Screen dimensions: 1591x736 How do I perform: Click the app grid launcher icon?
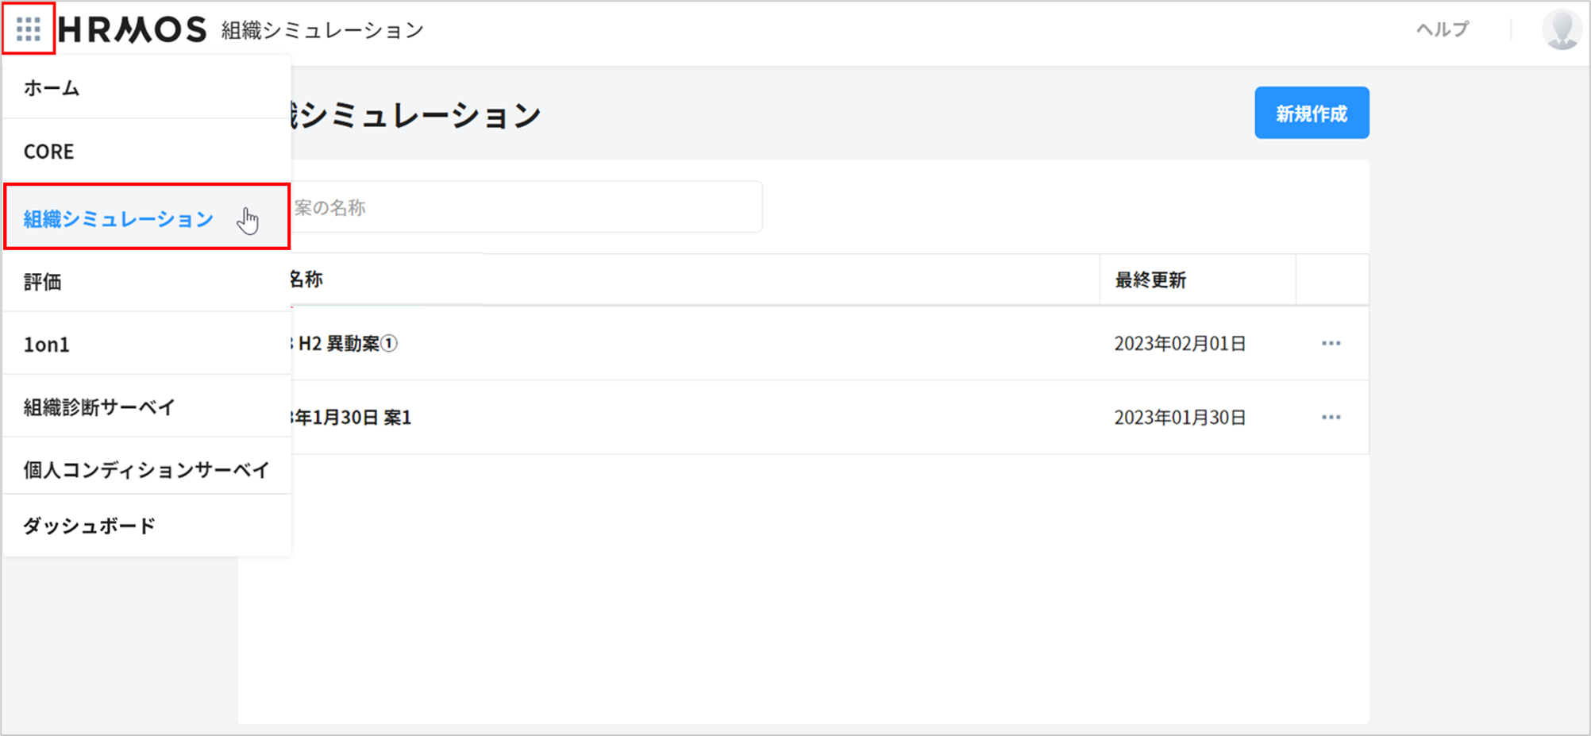(x=29, y=29)
